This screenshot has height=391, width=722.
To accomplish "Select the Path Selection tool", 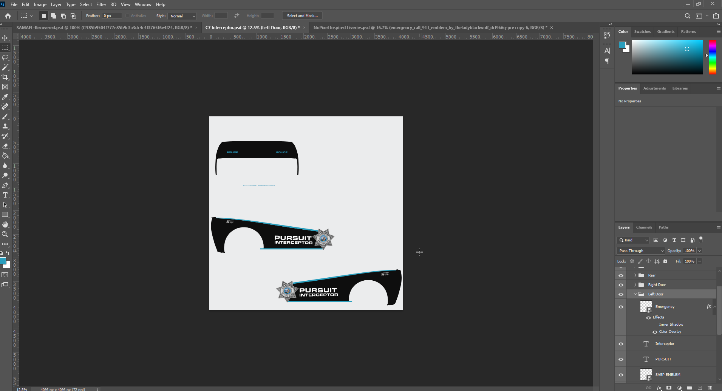I will (x=5, y=205).
